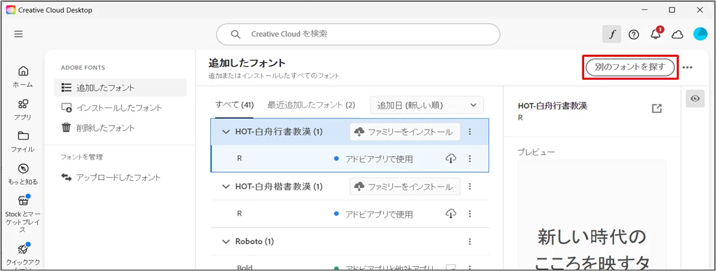Click the 別のフォントを探す button
This screenshot has height=271, width=716.
(630, 67)
